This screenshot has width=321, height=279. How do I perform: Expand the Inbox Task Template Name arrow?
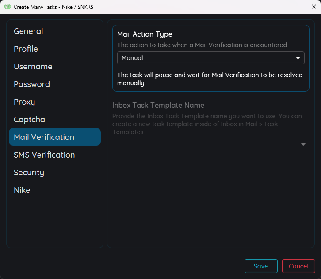(303, 145)
